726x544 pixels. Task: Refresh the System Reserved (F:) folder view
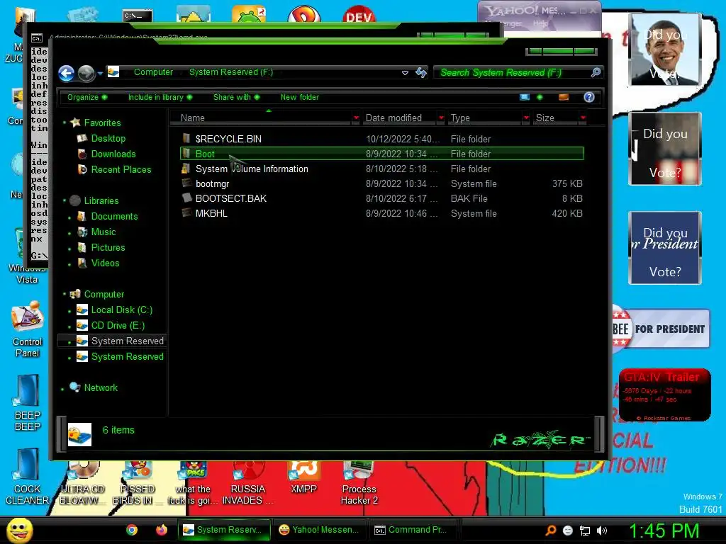pyautogui.click(x=421, y=73)
